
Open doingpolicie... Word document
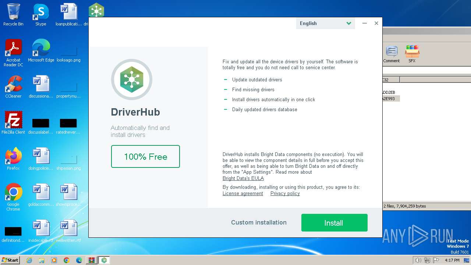pyautogui.click(x=41, y=159)
